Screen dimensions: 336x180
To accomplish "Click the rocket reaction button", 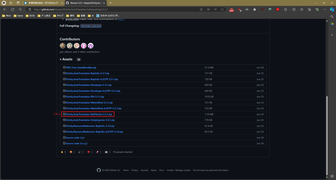I will (x=98, y=152).
